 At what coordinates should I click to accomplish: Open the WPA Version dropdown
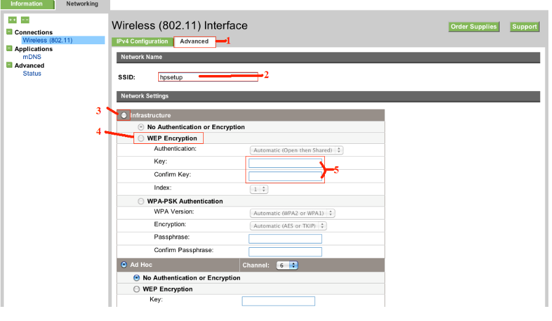click(x=292, y=213)
